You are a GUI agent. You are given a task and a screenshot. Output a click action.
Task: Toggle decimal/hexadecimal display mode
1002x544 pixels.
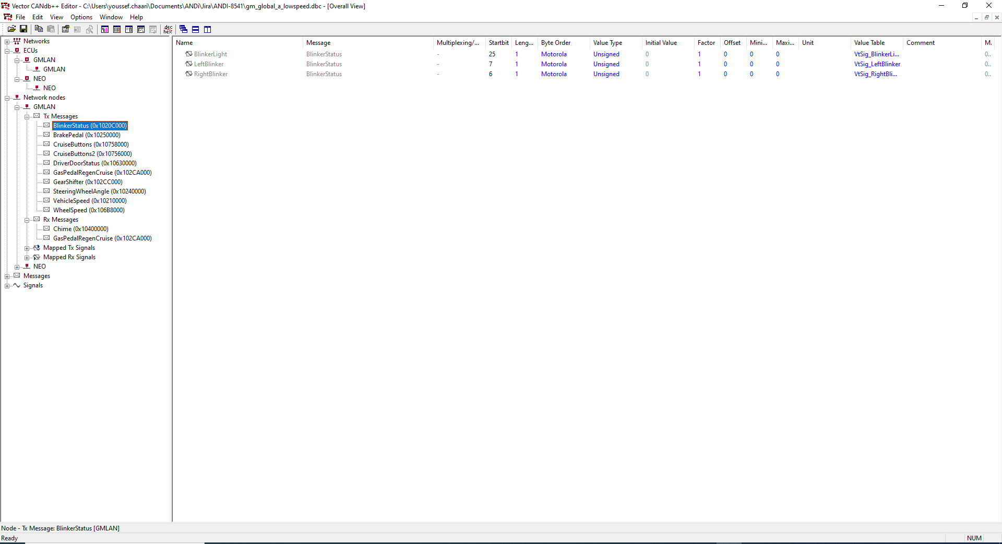168,29
